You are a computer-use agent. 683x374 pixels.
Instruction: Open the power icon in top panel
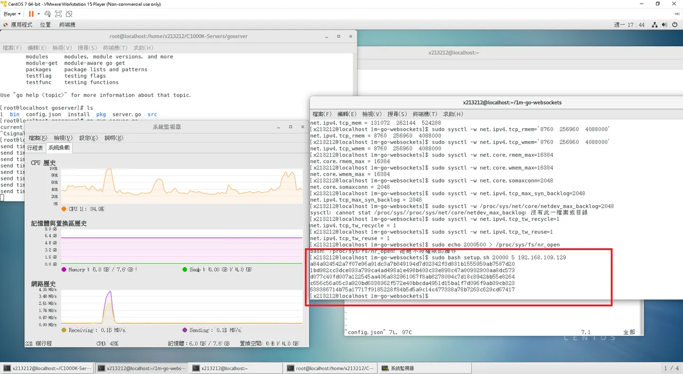675,25
